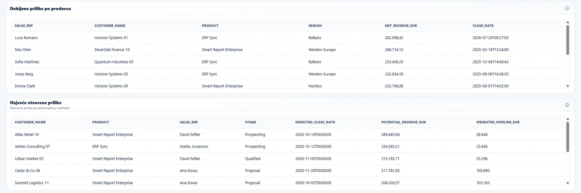Sort by PRODUCT column in top table

tap(210, 26)
